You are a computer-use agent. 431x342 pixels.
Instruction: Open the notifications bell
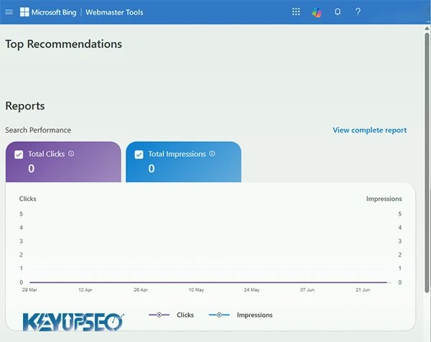338,11
